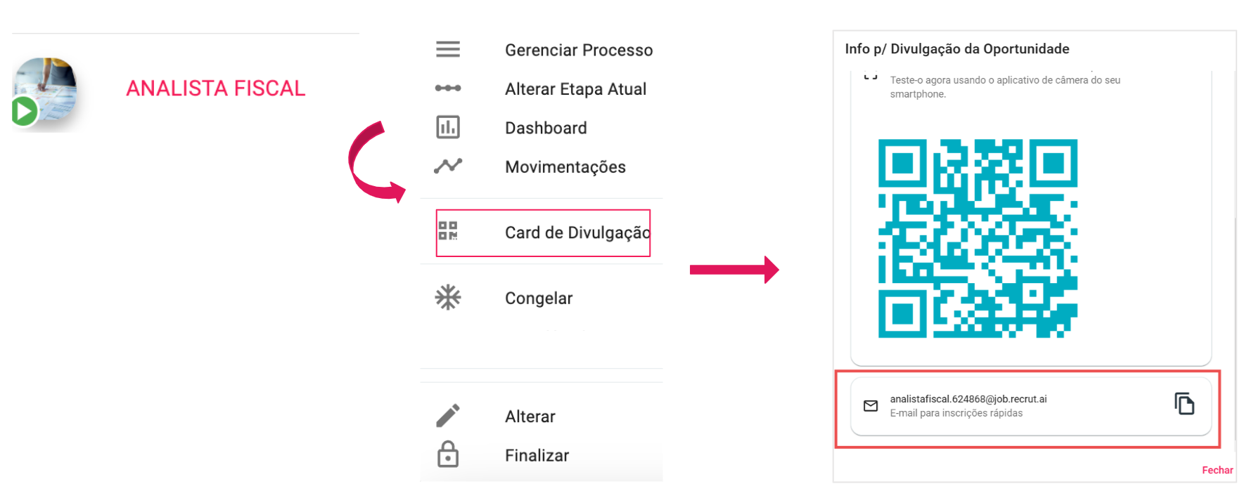Click the teal QR code image

(978, 238)
